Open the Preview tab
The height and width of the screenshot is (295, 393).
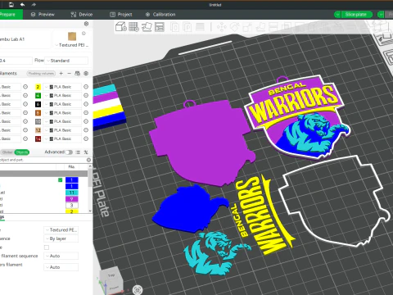point(43,15)
